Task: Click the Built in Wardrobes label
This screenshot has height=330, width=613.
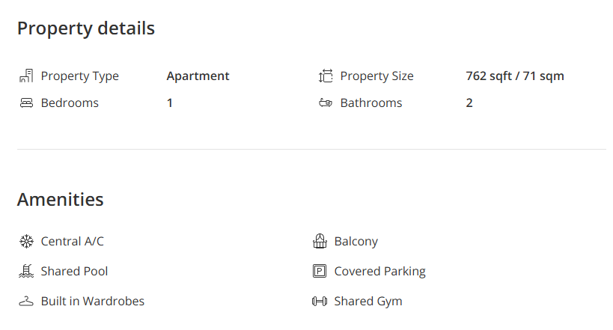Action: 93,301
